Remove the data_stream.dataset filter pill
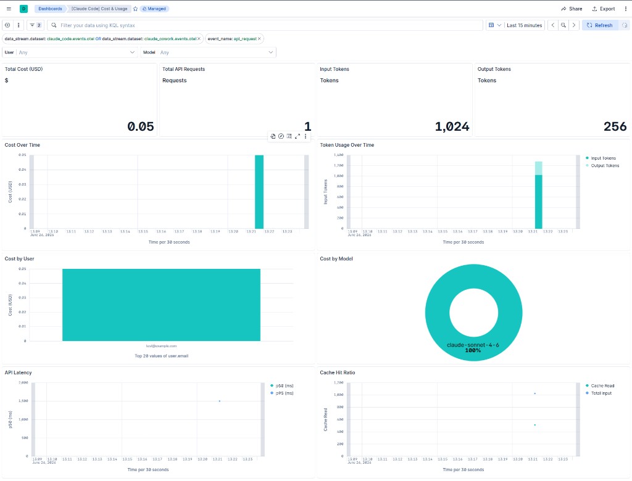Screen dimensions: 632x481 199,39
